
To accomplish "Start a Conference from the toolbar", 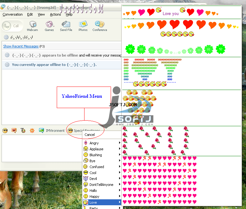I will 100,26.
